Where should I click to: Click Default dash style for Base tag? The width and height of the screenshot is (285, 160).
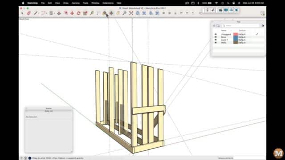tap(242, 37)
